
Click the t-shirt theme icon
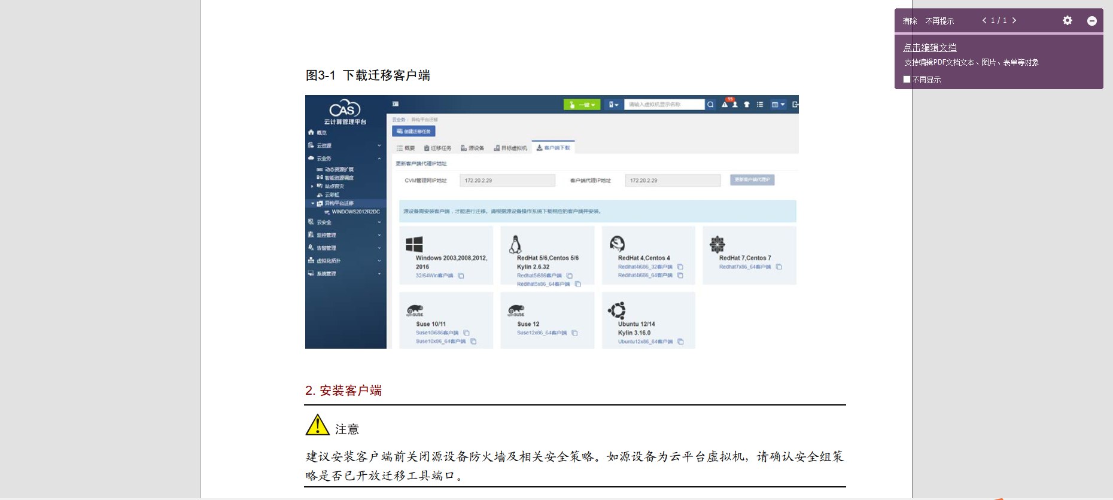pyautogui.click(x=747, y=105)
